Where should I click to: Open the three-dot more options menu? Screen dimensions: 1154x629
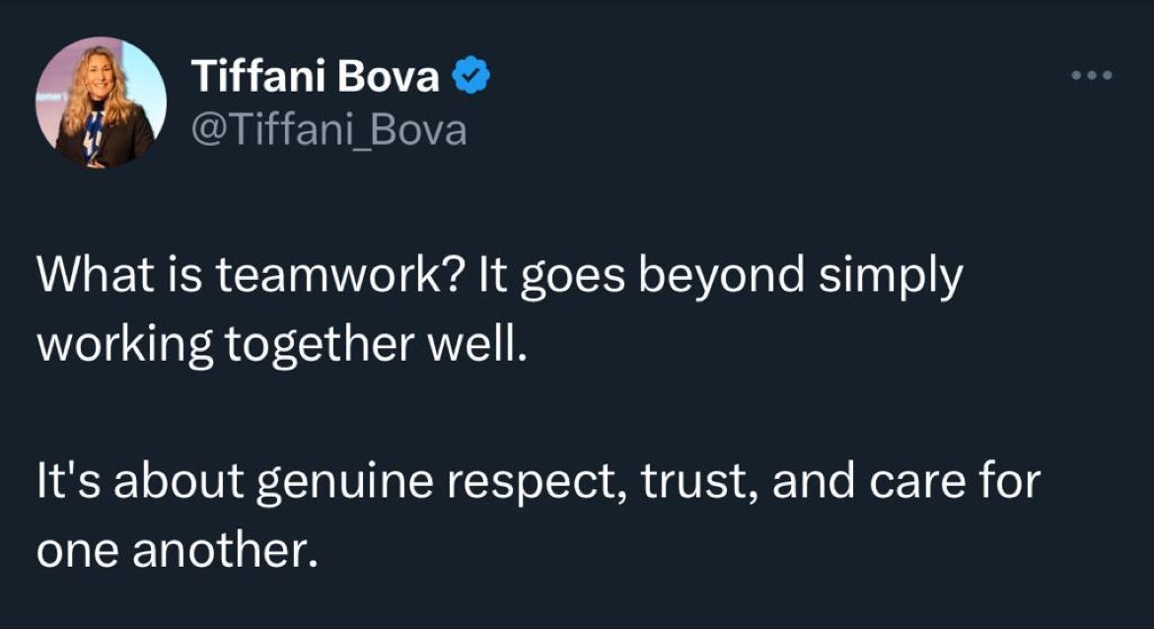(x=1092, y=75)
